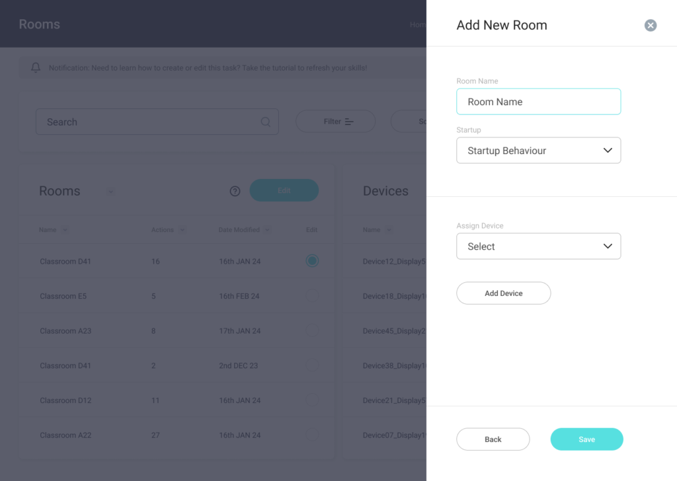Screen dimensions: 677x481
Task: Click the Room Name text field
Action: point(538,102)
